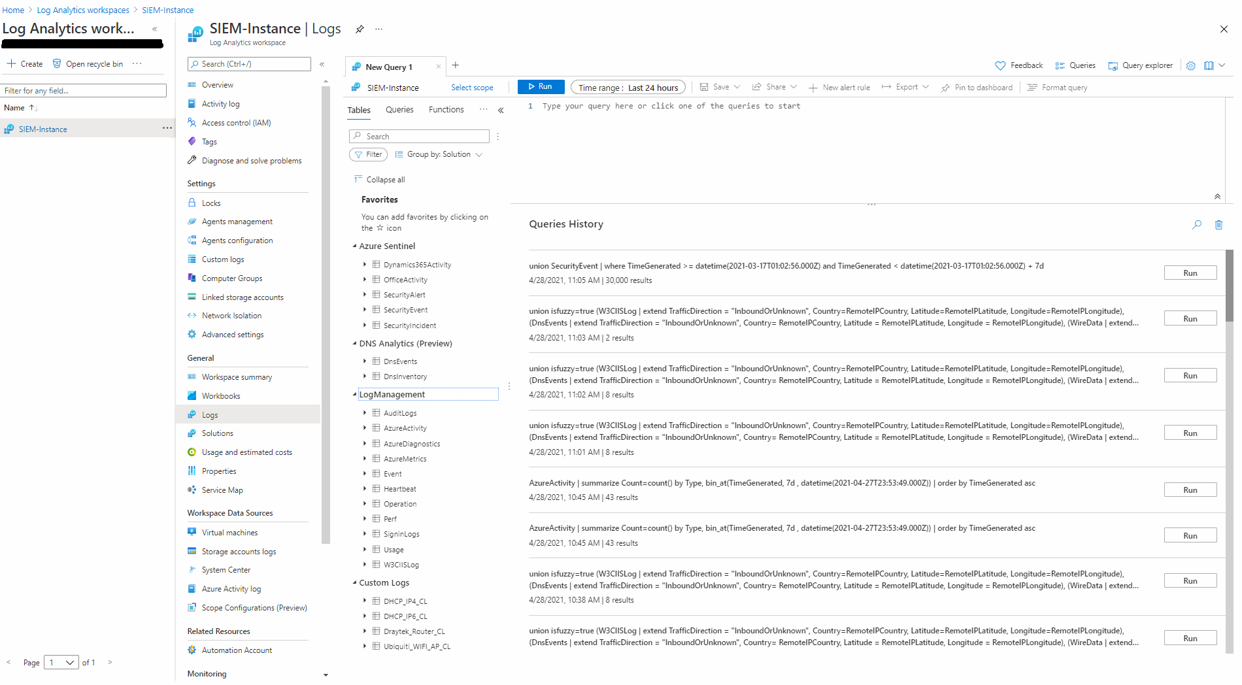Expand the AzureActivity table
This screenshot has width=1242, height=685.
pos(365,428)
